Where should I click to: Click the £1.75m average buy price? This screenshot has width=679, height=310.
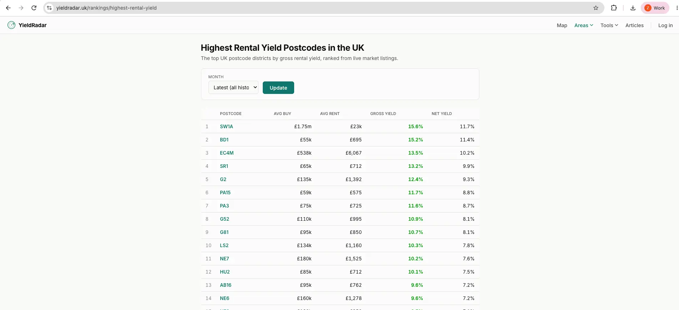coord(303,126)
